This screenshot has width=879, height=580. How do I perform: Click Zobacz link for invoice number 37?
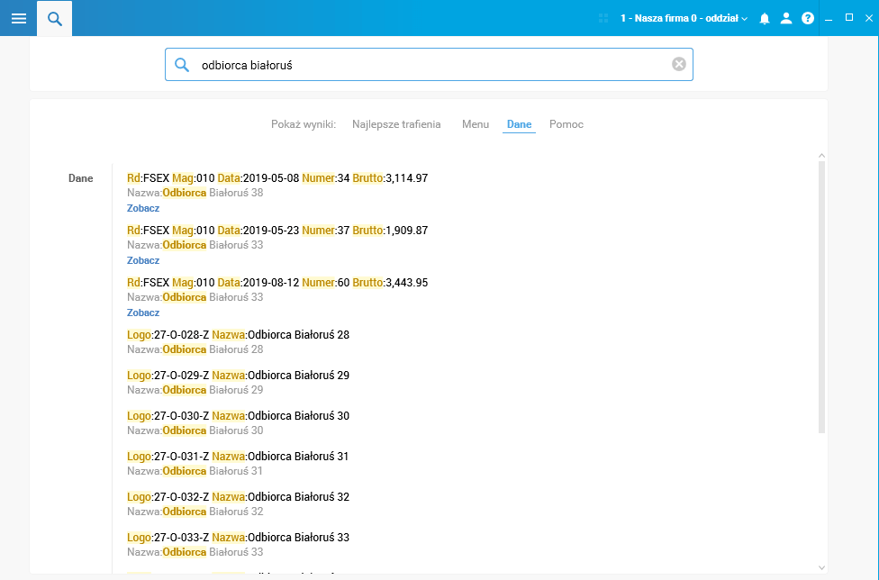click(x=143, y=260)
